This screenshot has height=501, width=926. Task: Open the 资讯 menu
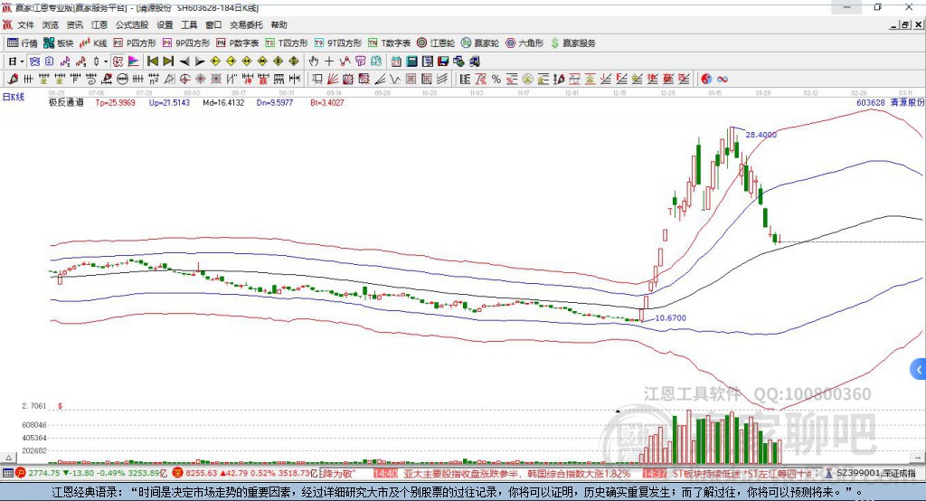tap(75, 24)
